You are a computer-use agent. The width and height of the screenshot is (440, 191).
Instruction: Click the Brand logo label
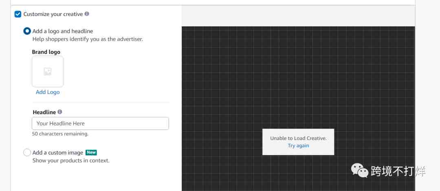click(x=46, y=52)
